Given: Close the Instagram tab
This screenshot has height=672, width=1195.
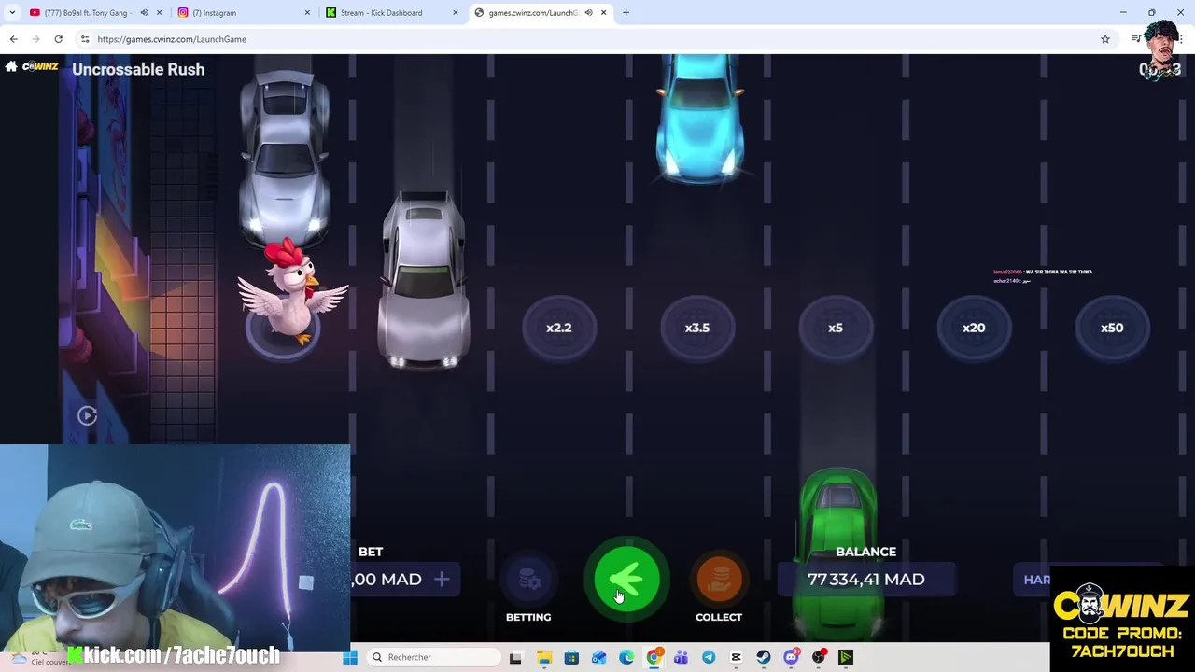Looking at the screenshot, I should point(307,12).
